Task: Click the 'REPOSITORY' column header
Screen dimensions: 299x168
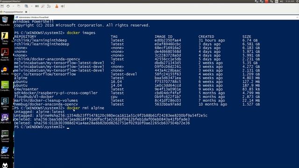Action: [25, 36]
